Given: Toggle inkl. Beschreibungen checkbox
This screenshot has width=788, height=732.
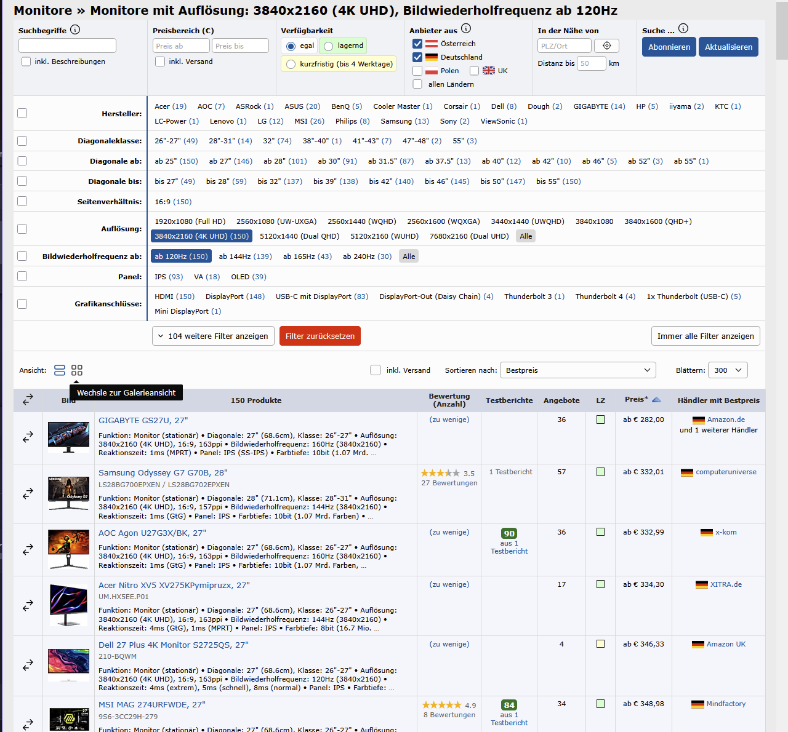Looking at the screenshot, I should pyautogui.click(x=26, y=62).
